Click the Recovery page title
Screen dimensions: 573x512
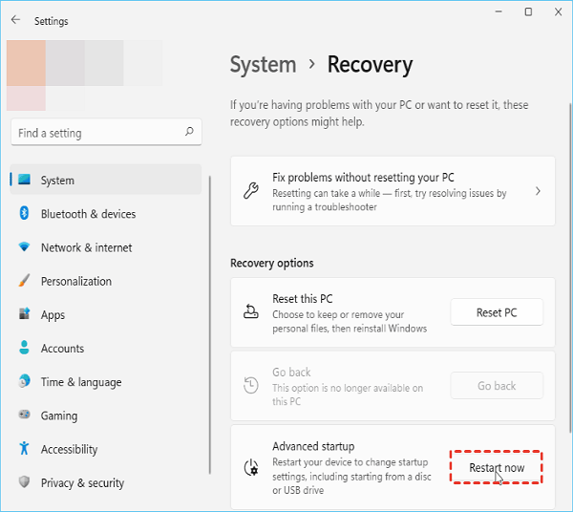(x=370, y=65)
